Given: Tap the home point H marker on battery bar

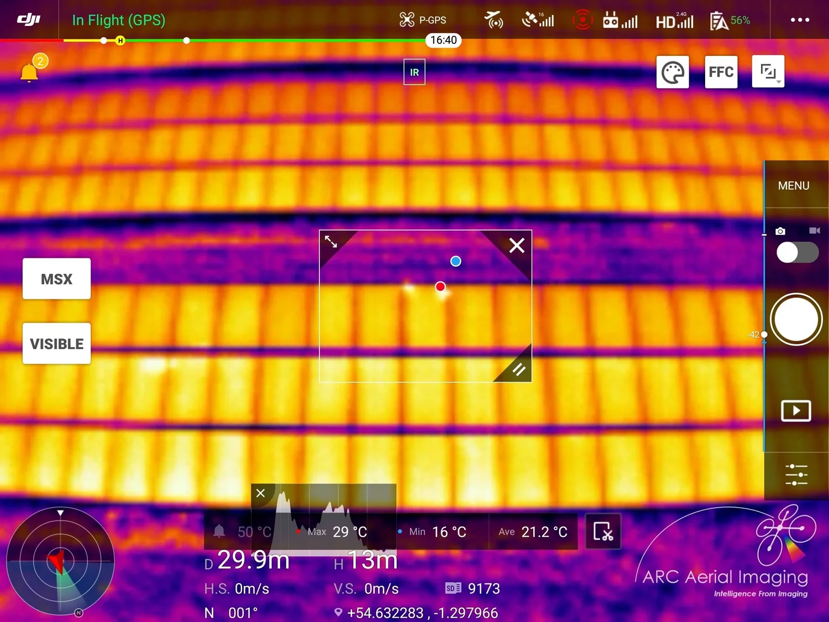Looking at the screenshot, I should tap(120, 40).
